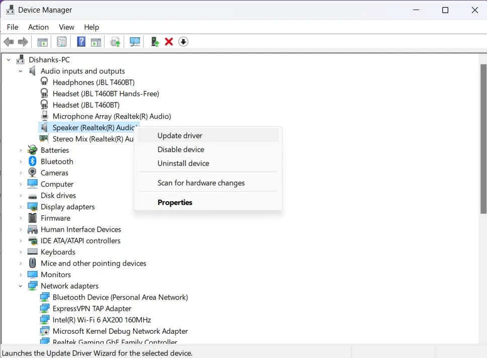Click the Monitors category icon

click(32, 275)
